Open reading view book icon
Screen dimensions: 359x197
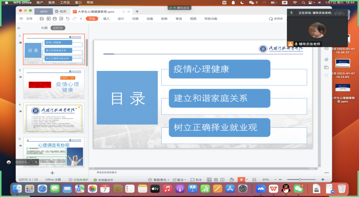(x=223, y=179)
